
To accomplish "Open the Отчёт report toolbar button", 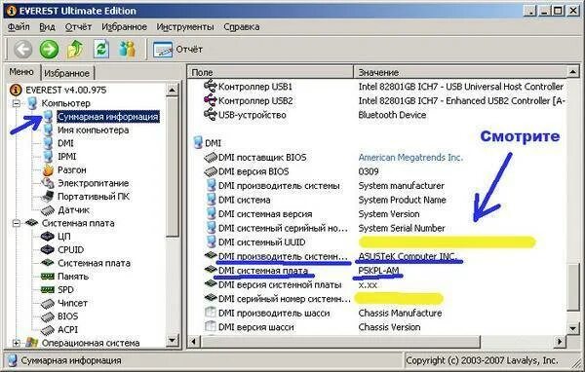I will tap(178, 50).
